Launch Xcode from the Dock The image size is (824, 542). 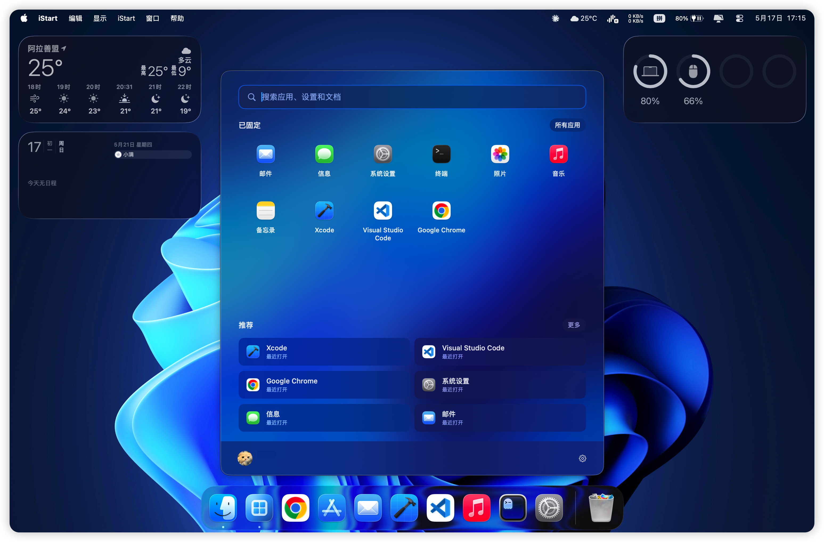404,508
